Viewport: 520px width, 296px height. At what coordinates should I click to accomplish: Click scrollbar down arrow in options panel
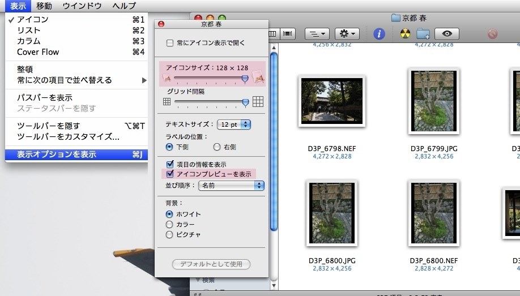click(274, 285)
